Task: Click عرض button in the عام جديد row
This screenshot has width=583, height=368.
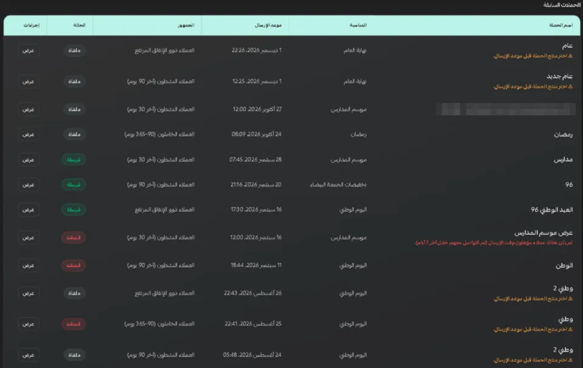Action: click(x=29, y=81)
